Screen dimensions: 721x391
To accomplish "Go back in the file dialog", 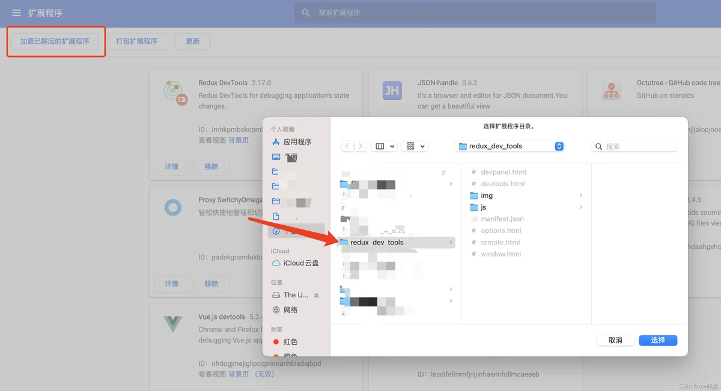I will pos(347,146).
